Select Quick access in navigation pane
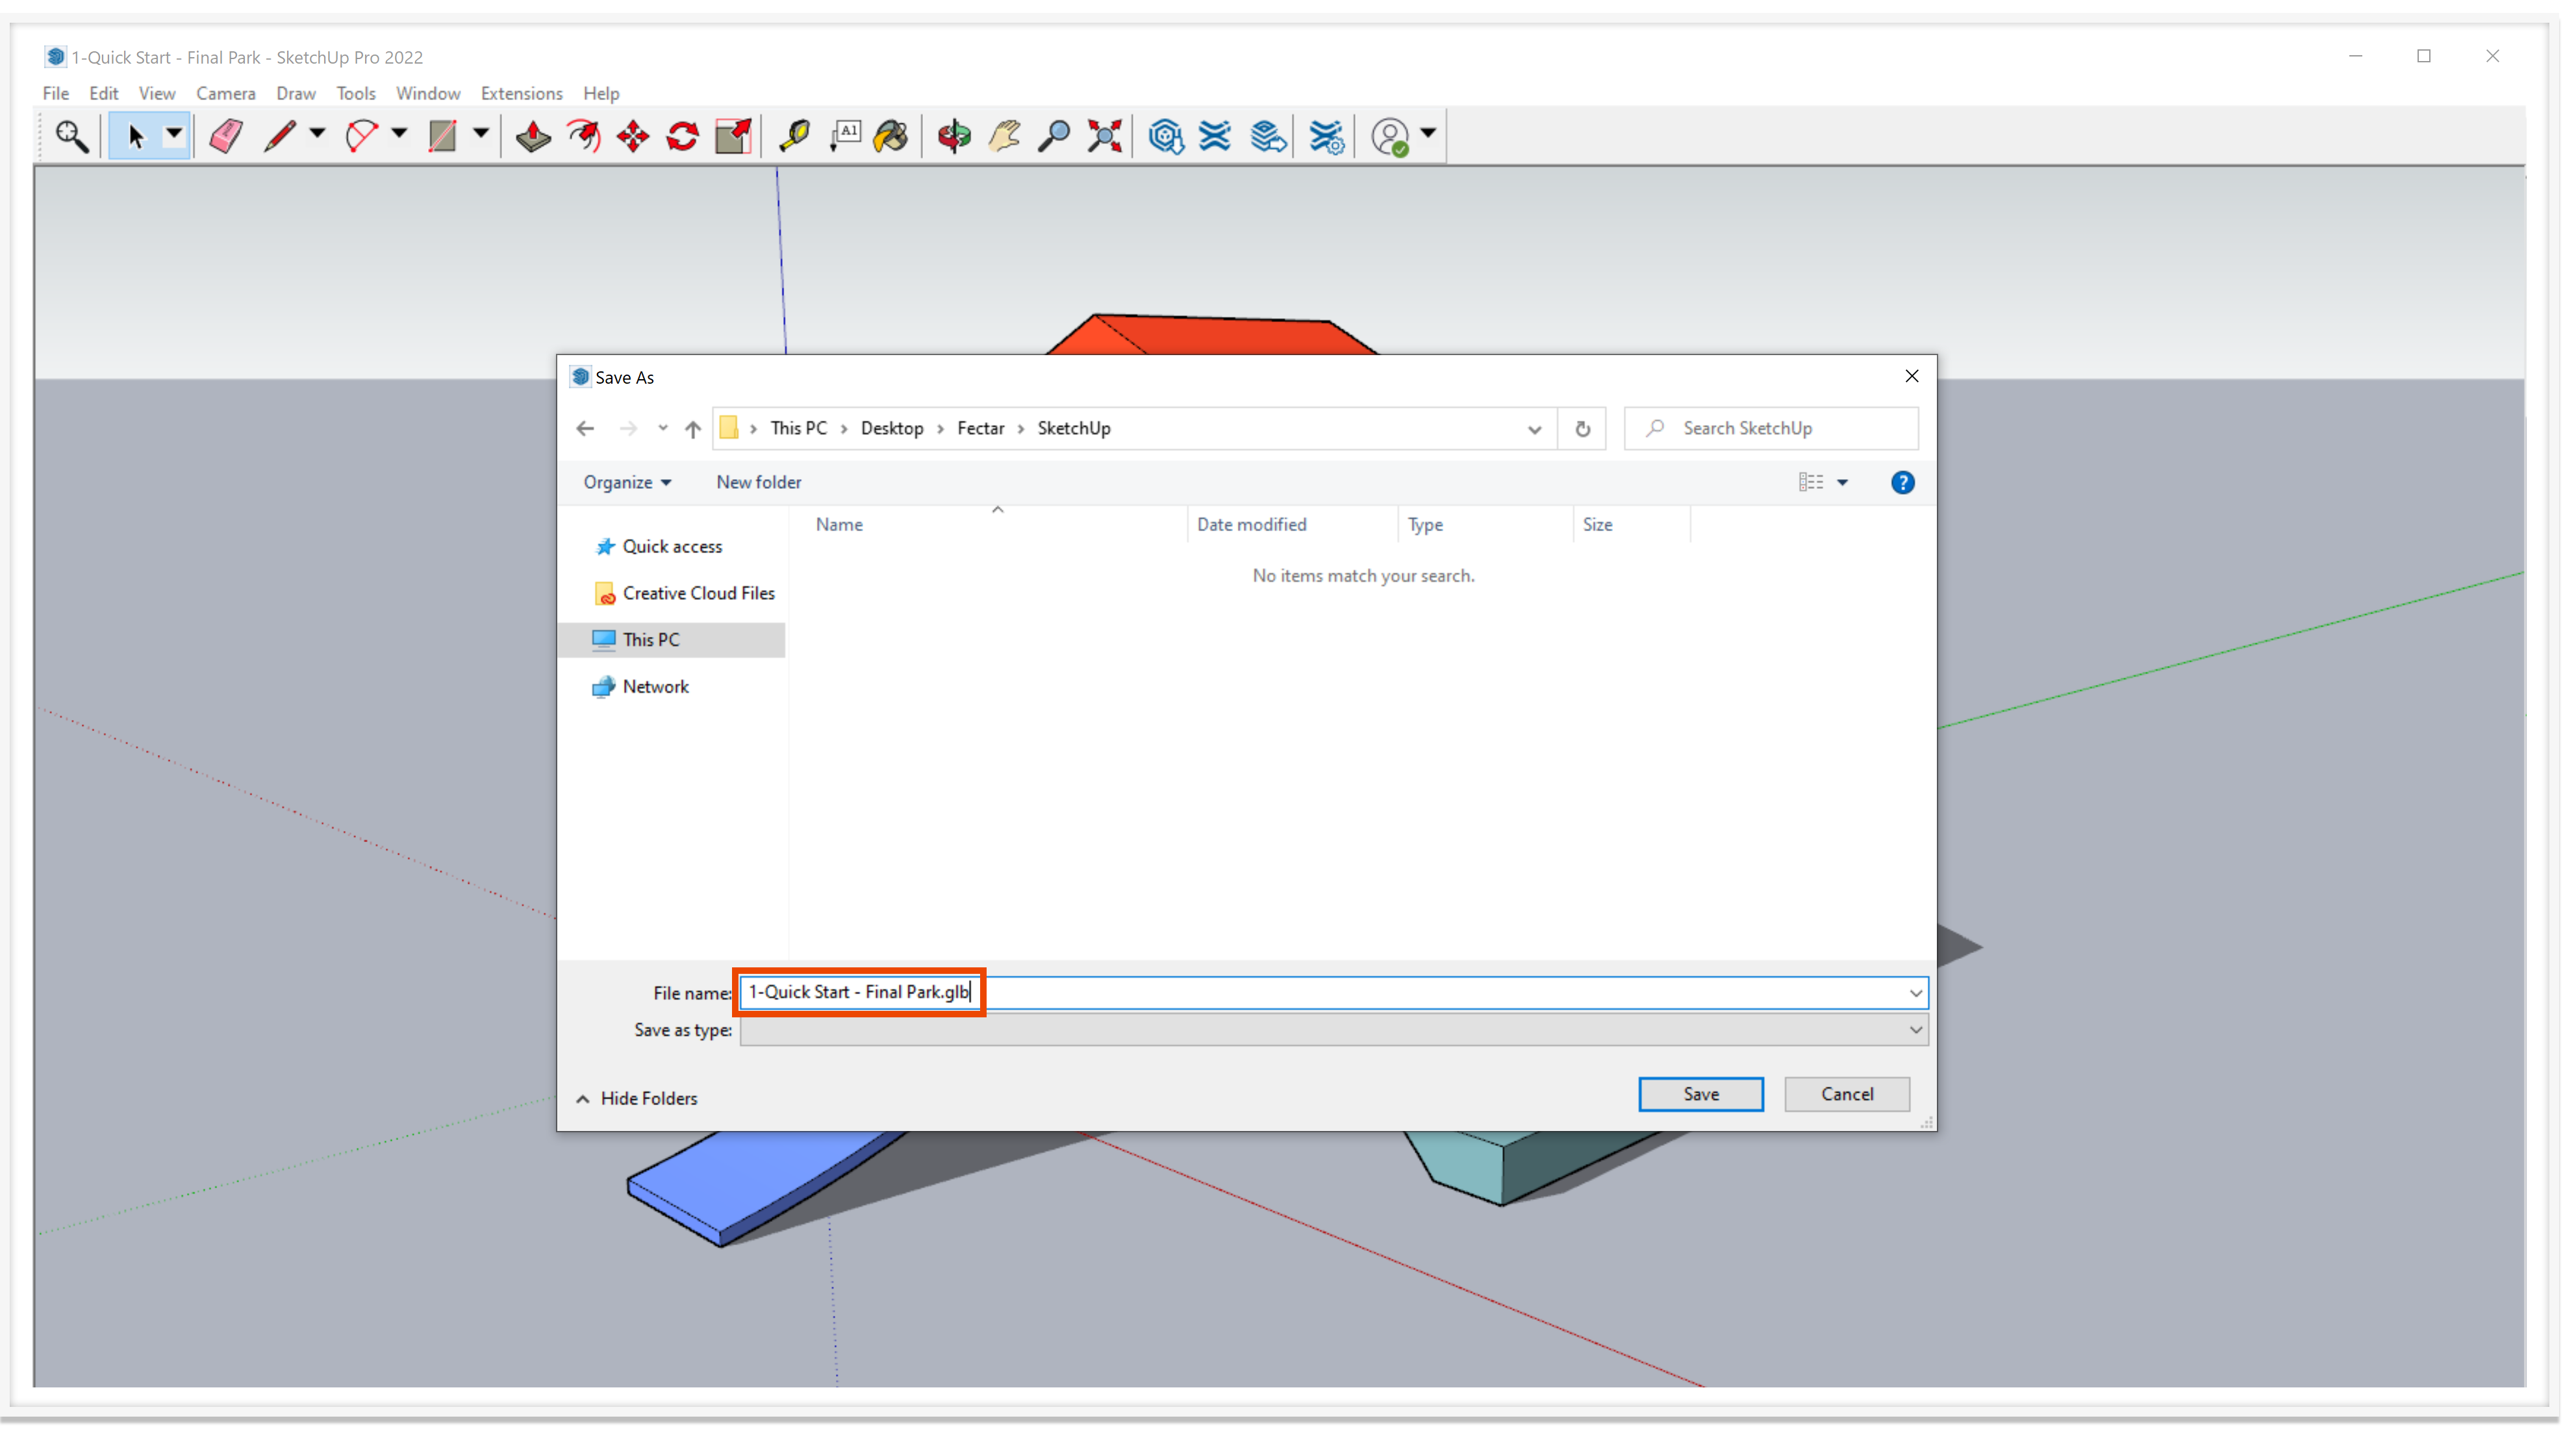This screenshot has width=2576, height=1440. [671, 547]
